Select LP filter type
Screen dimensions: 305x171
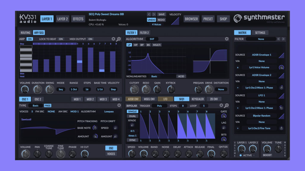pos(129,45)
